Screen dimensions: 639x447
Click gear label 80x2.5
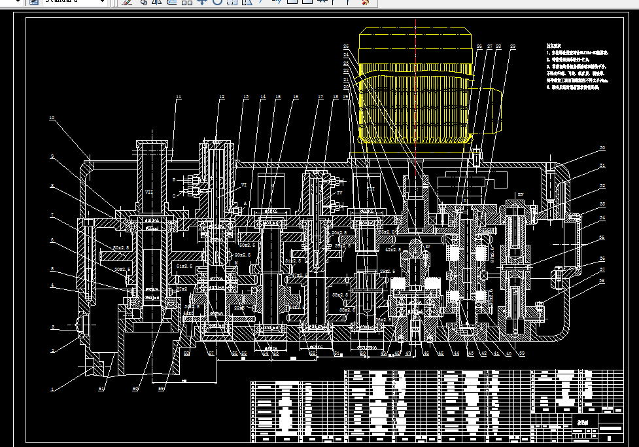121,248
